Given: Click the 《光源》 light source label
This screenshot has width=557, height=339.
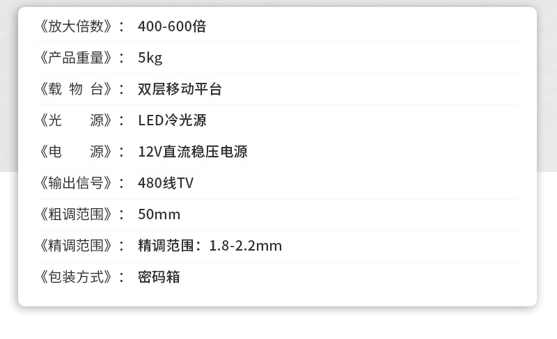Looking at the screenshot, I should click(75, 120).
